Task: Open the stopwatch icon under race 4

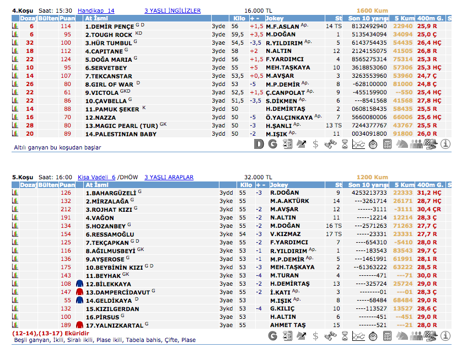Action: coord(373,145)
